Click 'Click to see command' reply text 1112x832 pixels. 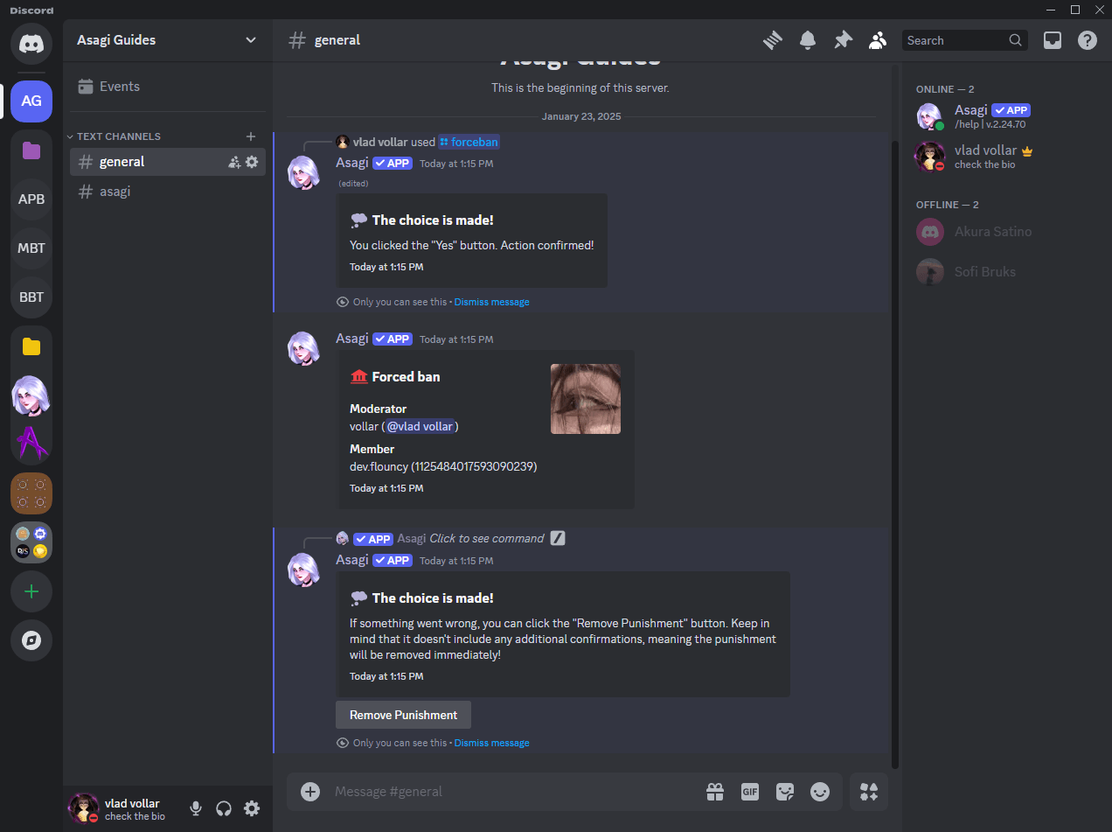(x=486, y=539)
